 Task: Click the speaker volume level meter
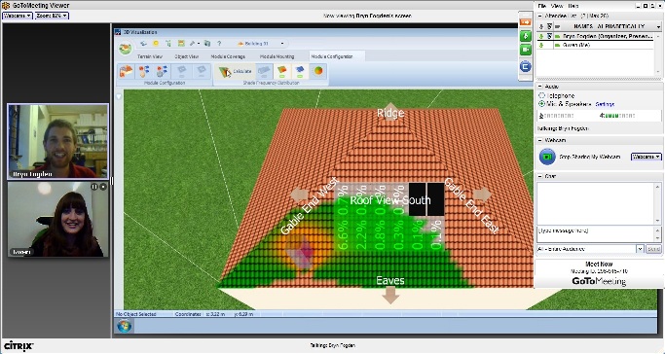tap(617, 116)
